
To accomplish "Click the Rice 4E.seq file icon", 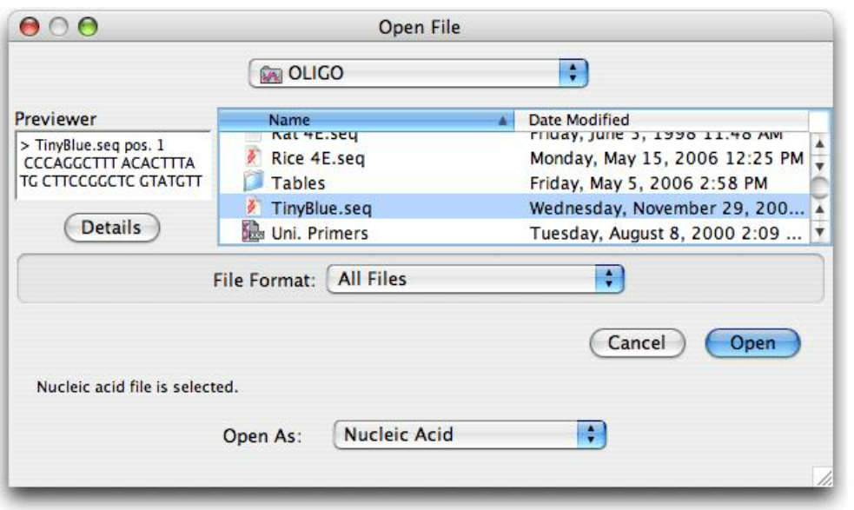I will tap(252, 157).
